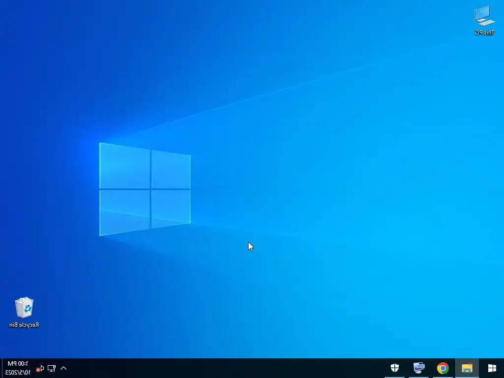Open the network status tray icon
Screen dimensions: 504x378
tap(51, 368)
